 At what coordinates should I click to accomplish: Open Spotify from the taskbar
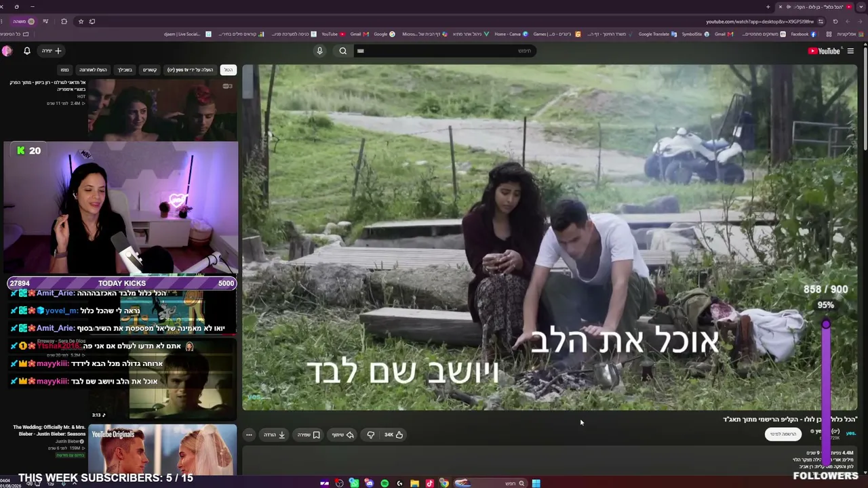coord(384,483)
